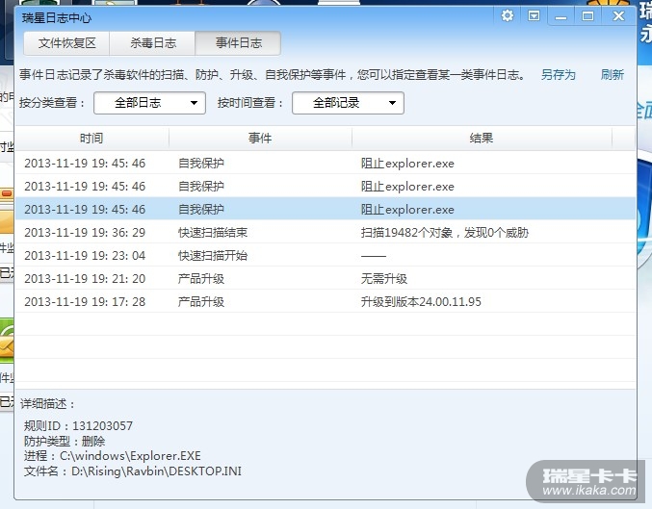The image size is (652, 509).
Task: Open the 全部记录 time dropdown
Action: coord(348,103)
